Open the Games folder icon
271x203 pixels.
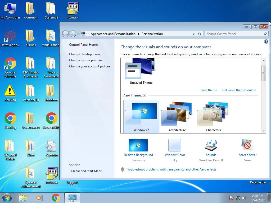(x=31, y=38)
